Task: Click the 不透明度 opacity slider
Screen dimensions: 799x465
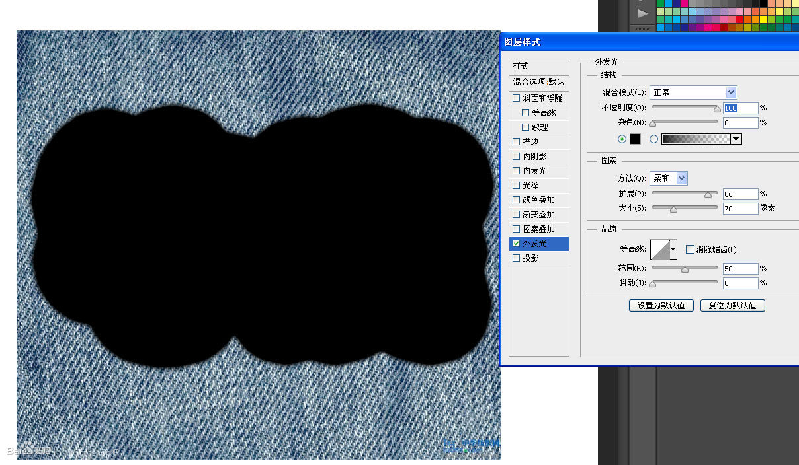Action: coord(685,108)
